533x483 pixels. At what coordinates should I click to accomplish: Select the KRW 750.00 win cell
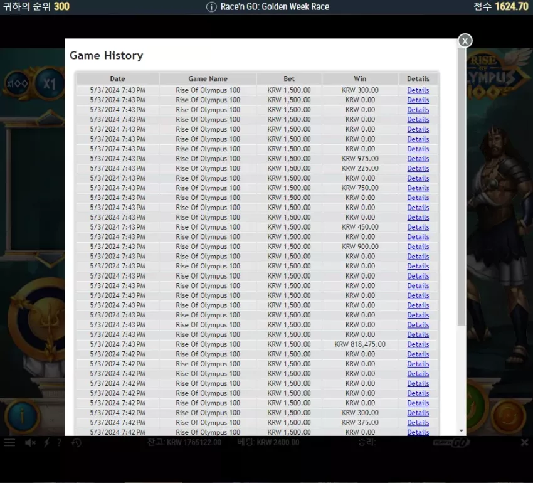(360, 188)
